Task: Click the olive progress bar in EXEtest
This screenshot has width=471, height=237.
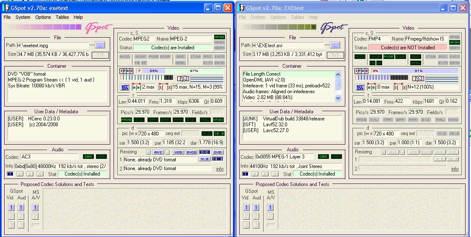Action: coord(278,27)
